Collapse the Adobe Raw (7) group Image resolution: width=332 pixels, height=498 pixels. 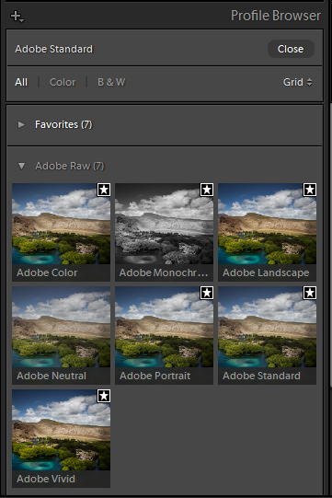pos(21,166)
